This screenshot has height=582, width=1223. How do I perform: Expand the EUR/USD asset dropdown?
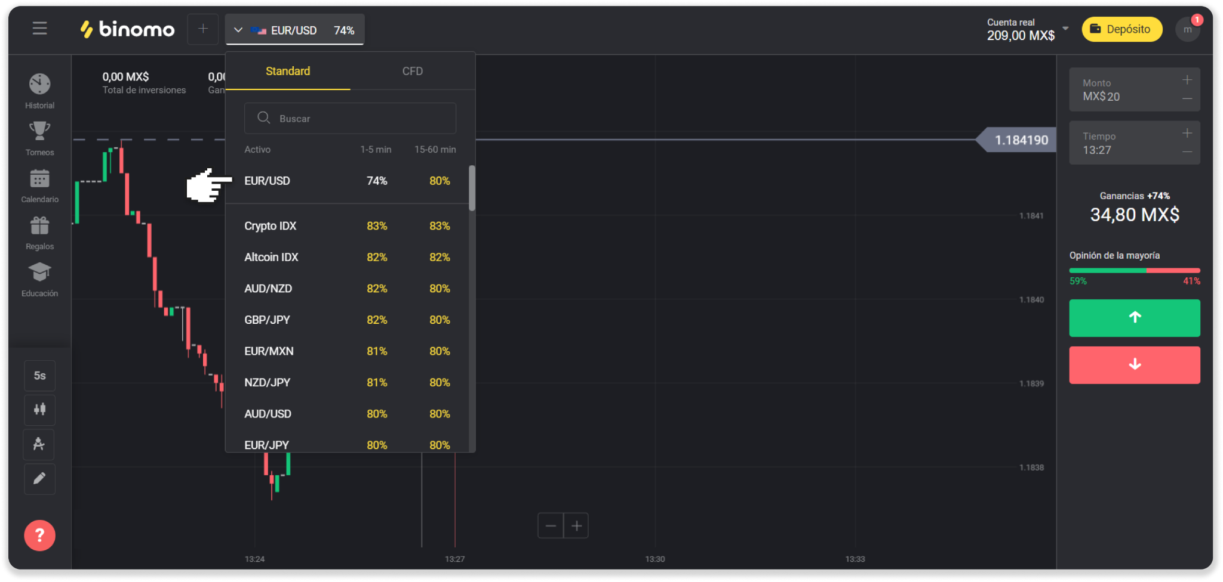(x=294, y=30)
